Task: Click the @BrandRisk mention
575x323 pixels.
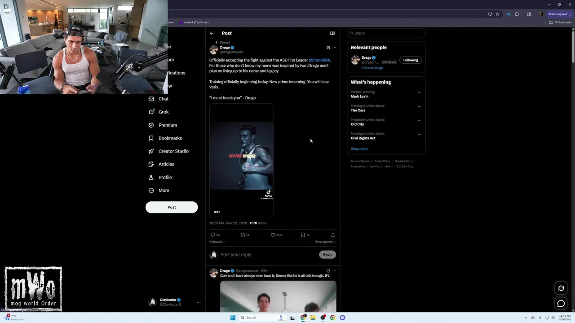Action: [319, 60]
